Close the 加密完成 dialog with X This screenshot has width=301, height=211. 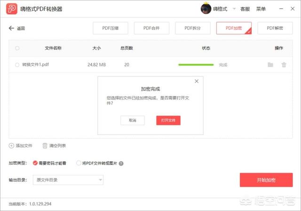[x=197, y=81]
